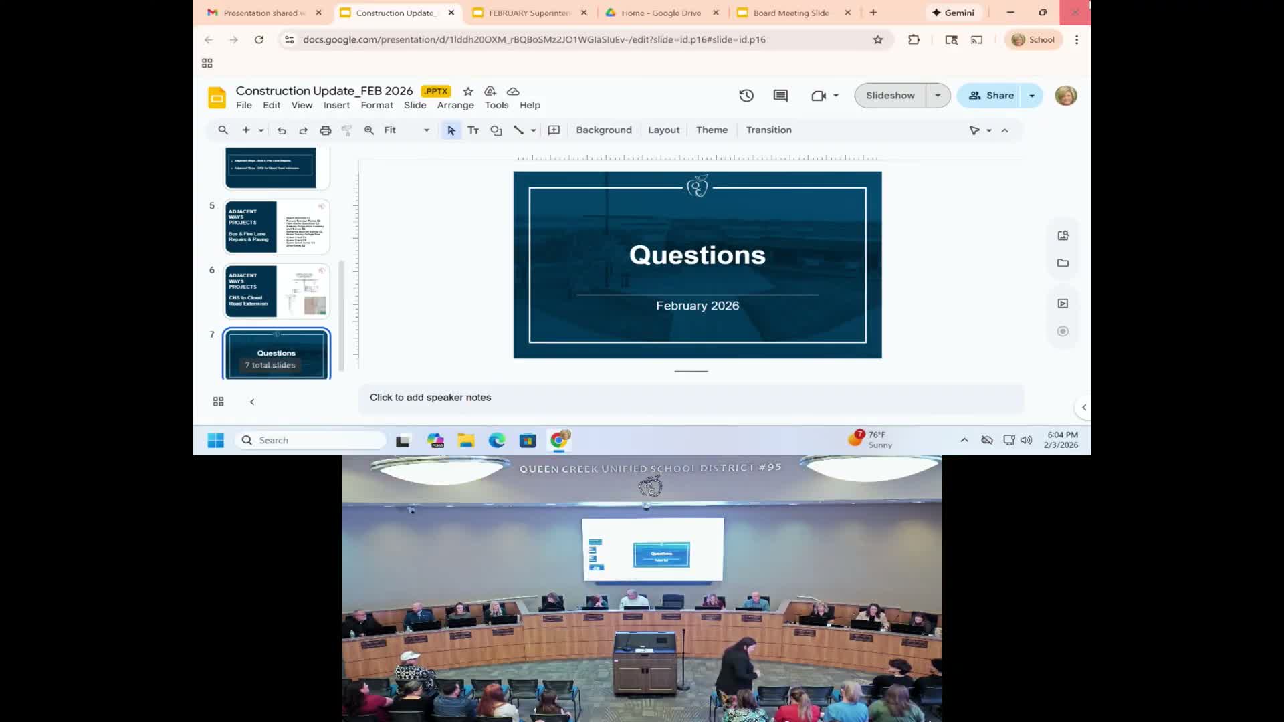
Task: Select slide 6 thumbnail CHS to Cloud Road
Action: (x=277, y=291)
